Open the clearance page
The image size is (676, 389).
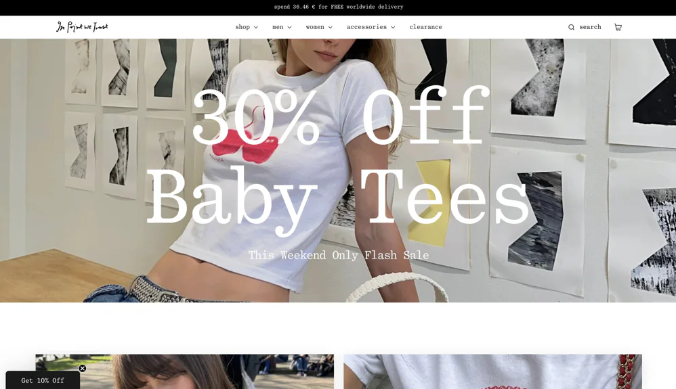(425, 26)
